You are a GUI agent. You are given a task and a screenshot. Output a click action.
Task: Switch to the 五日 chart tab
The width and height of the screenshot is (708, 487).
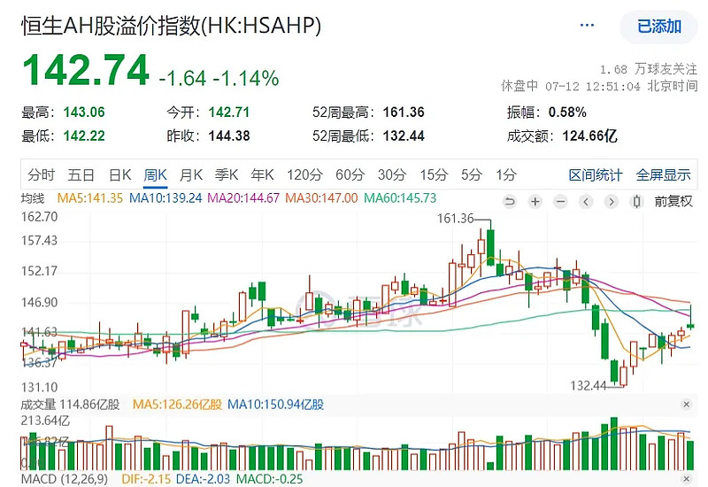81,174
